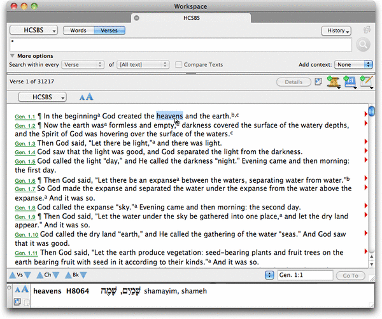Click the blue stepper beside the Gen. 1:1 field
The height and width of the screenshot is (319, 382).
click(x=269, y=275)
